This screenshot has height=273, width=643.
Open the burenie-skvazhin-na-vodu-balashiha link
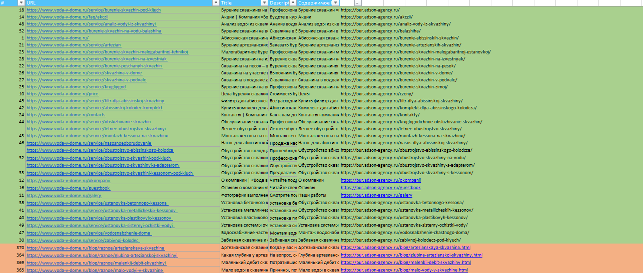coord(94,31)
